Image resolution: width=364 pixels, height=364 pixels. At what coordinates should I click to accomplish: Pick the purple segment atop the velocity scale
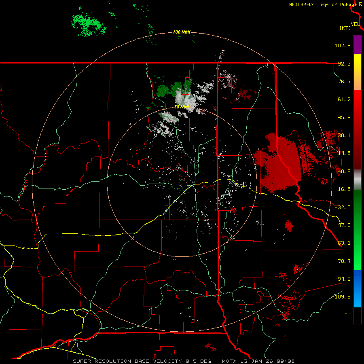click(357, 45)
